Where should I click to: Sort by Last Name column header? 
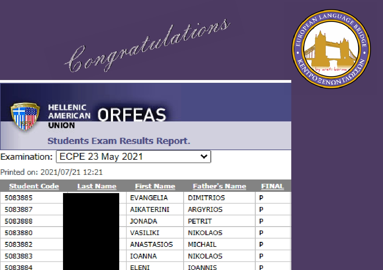(x=97, y=186)
